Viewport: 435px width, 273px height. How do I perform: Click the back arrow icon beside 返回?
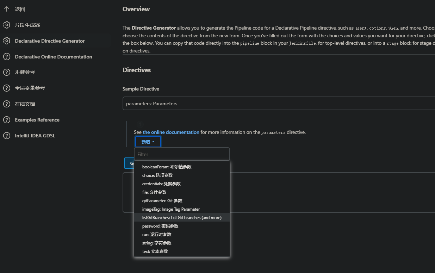click(x=6, y=9)
